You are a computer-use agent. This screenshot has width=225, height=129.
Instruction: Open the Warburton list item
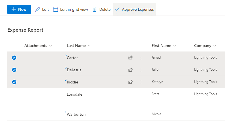coord(76,115)
